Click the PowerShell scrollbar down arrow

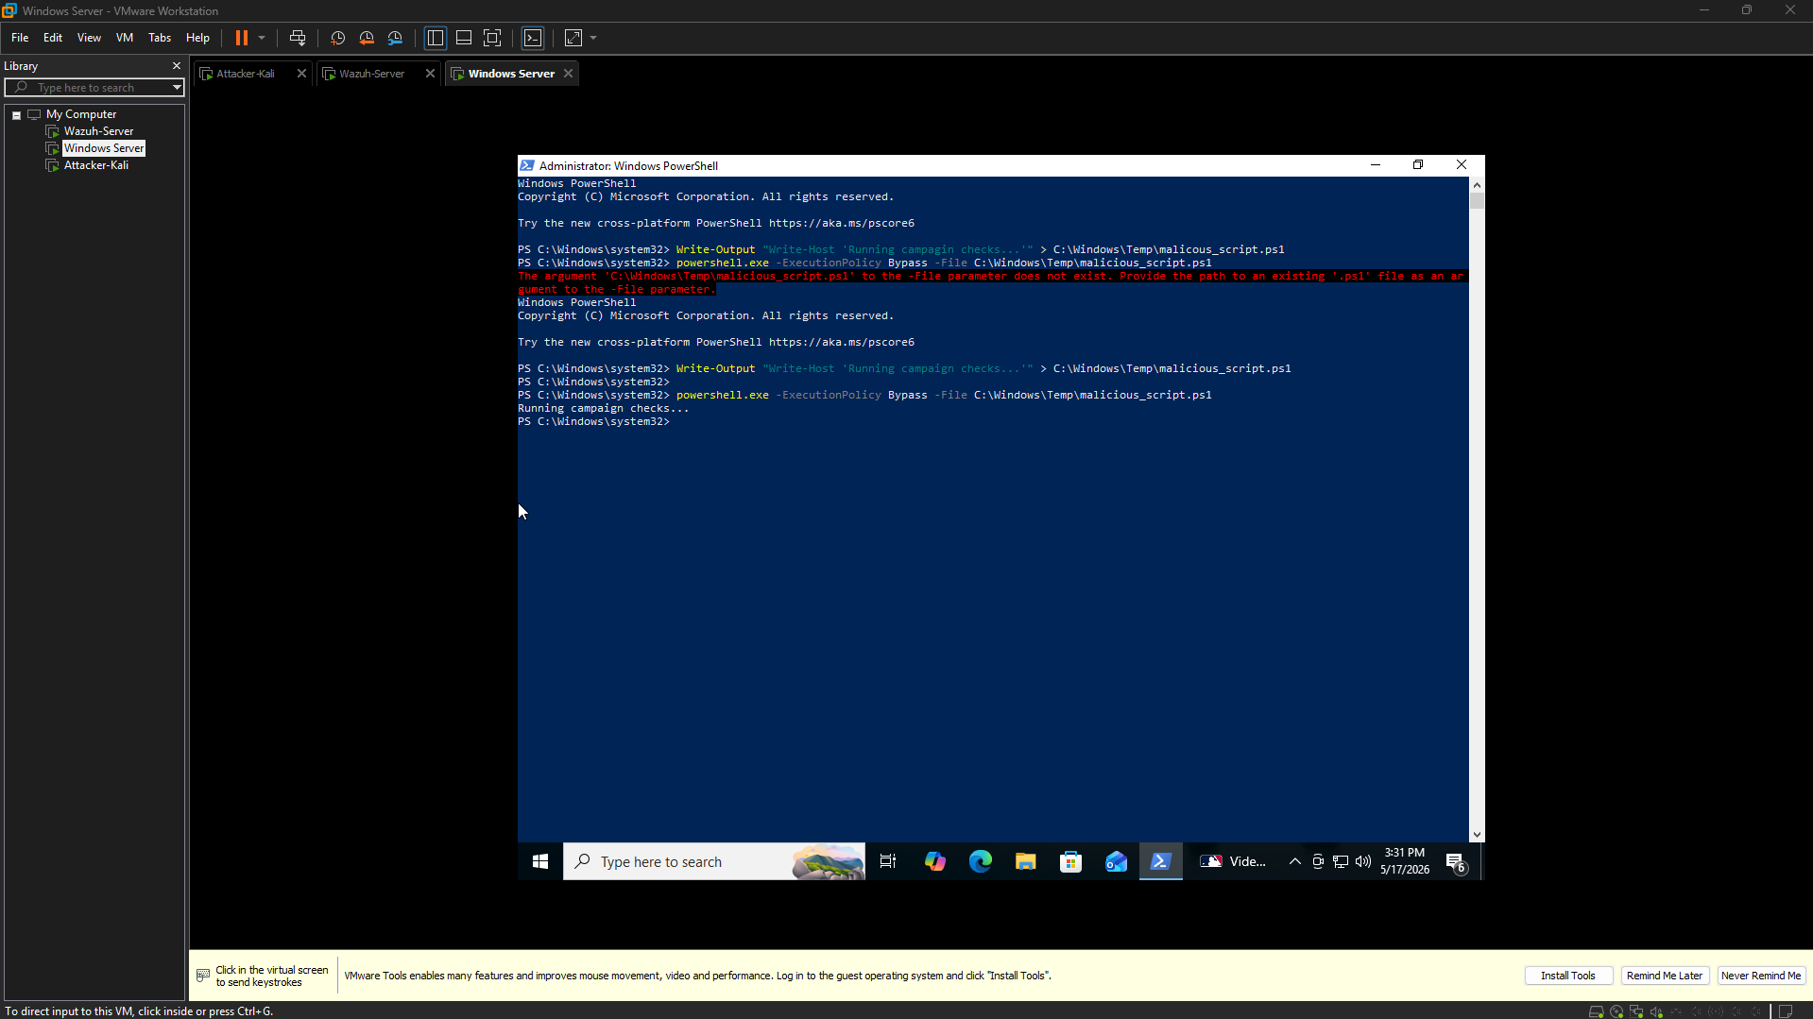(1477, 835)
